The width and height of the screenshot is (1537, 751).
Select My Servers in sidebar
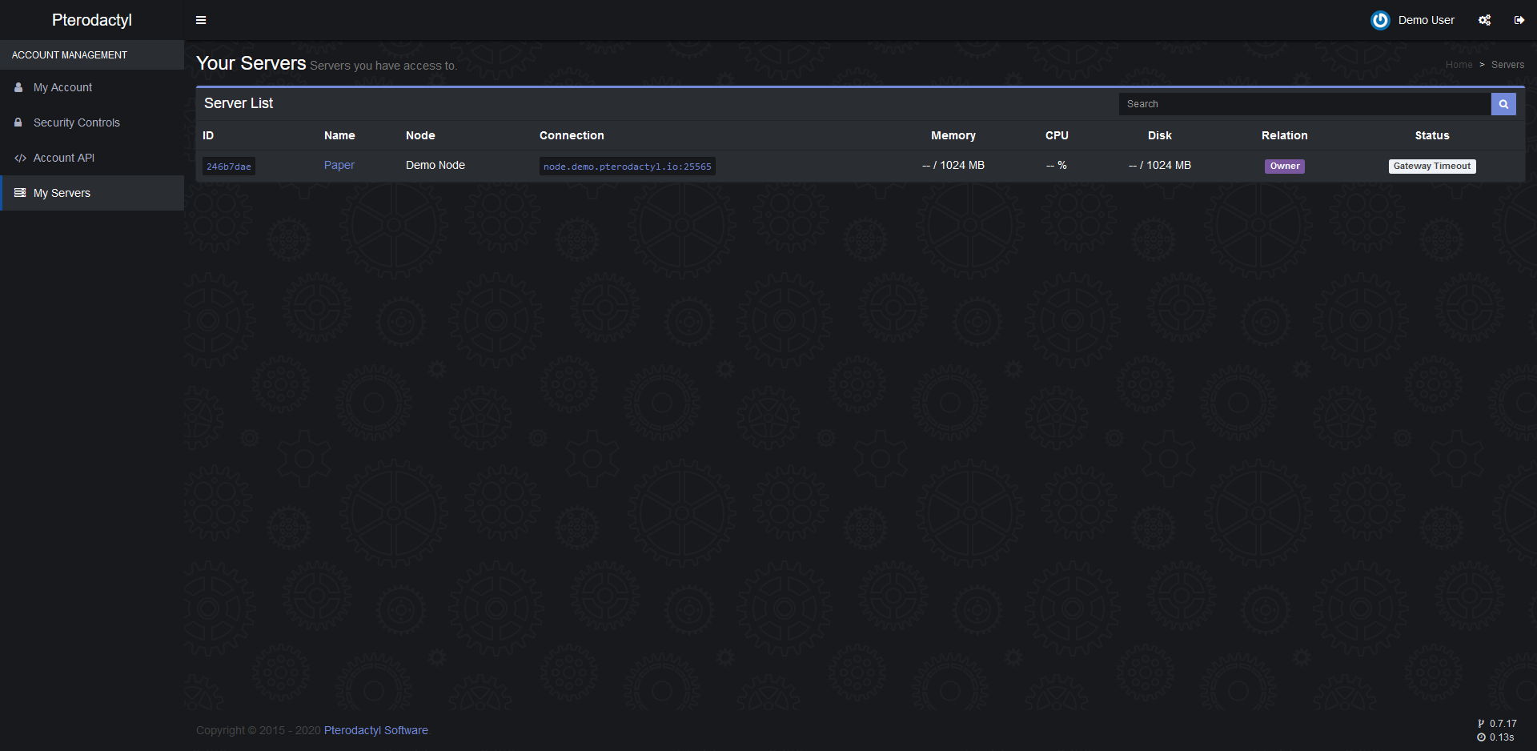92,193
